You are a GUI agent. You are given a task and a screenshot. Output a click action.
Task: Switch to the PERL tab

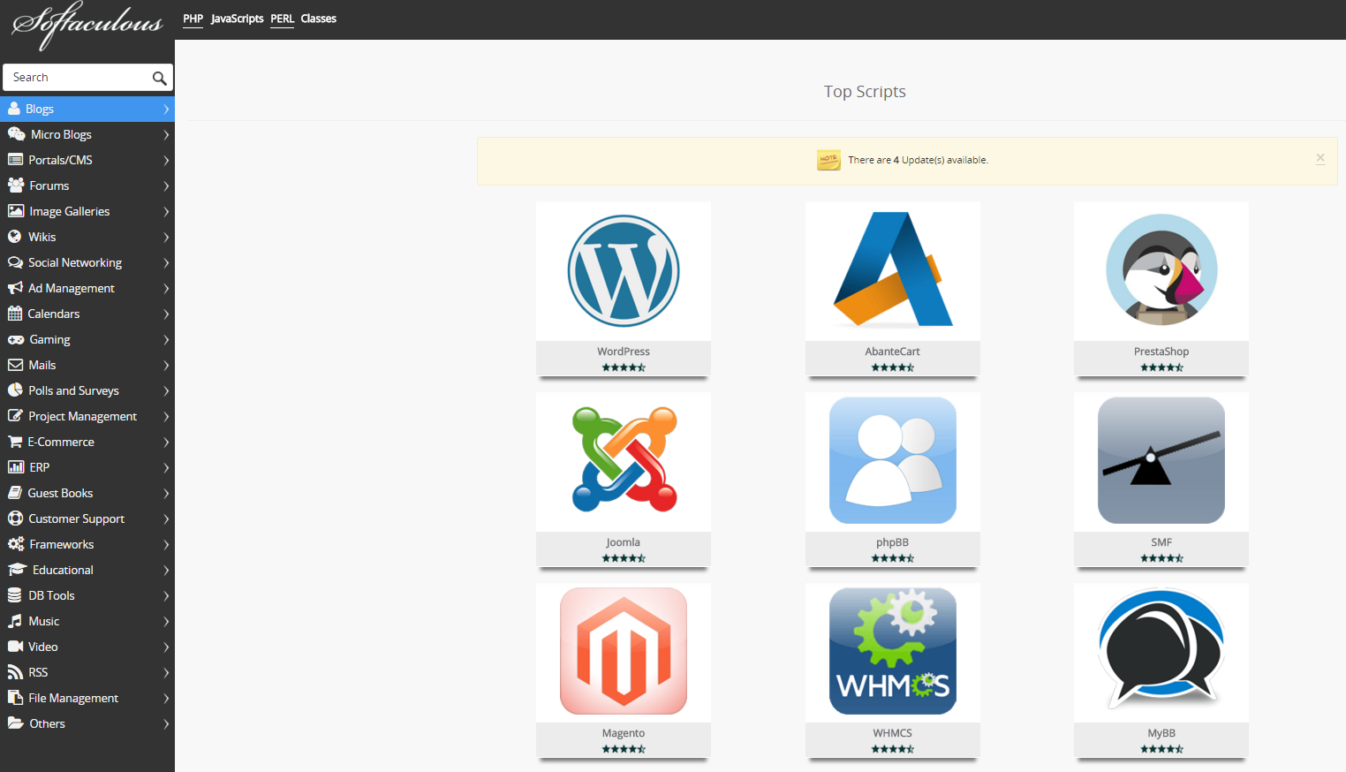[x=282, y=19]
